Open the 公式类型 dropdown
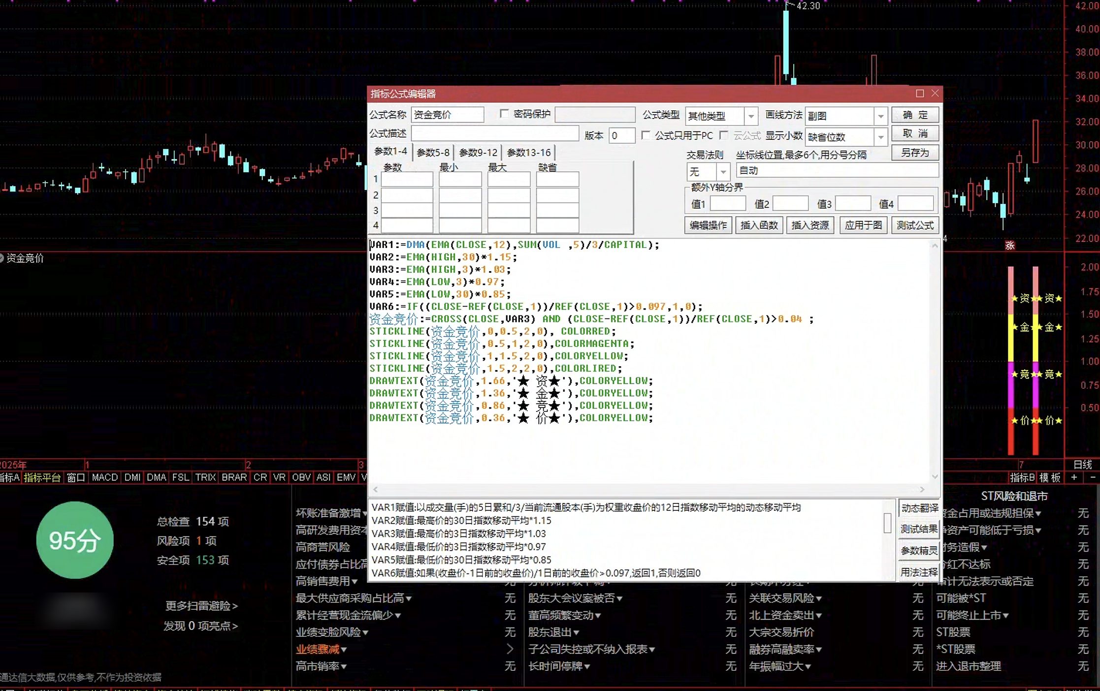 coord(751,116)
